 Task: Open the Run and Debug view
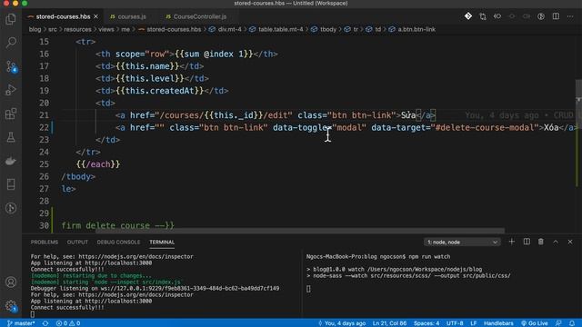(x=11, y=90)
